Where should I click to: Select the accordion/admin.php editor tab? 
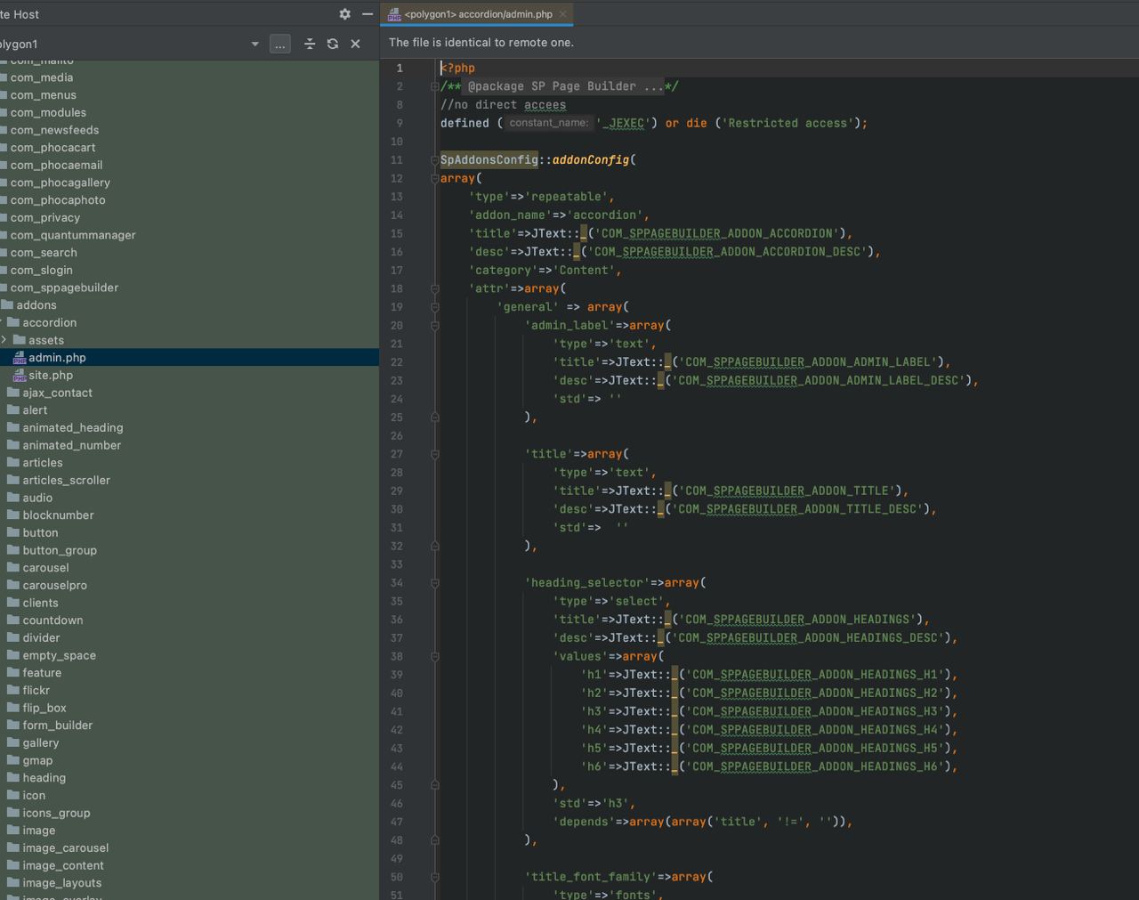coord(478,14)
